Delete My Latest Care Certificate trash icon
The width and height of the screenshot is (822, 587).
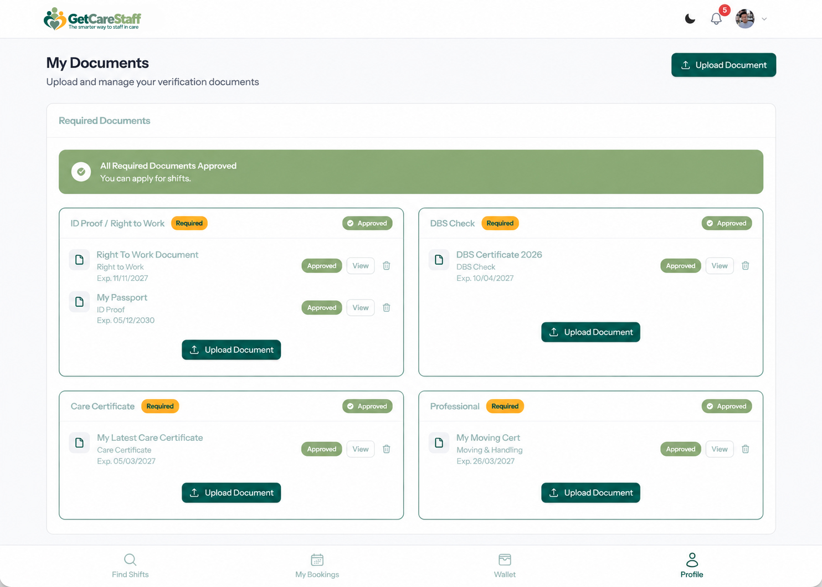click(387, 449)
